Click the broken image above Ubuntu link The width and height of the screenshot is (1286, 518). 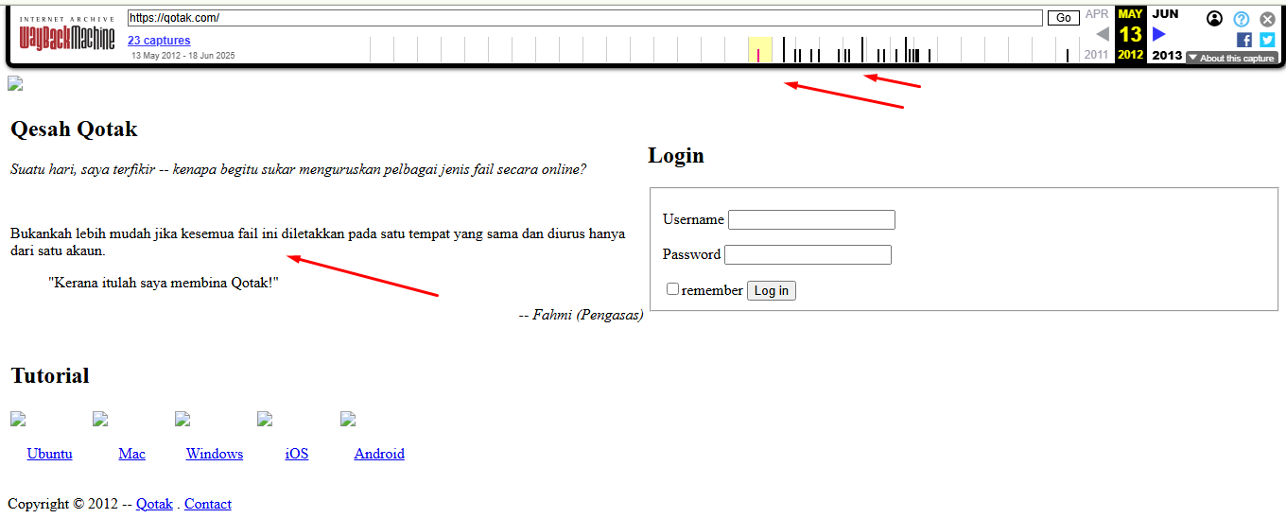18,419
